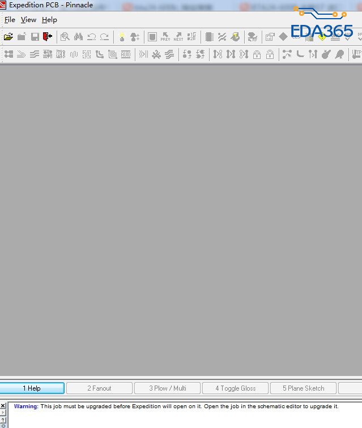The height and width of the screenshot is (428, 362).
Task: Click the 5 Plane Sketch button
Action: [x=303, y=388]
